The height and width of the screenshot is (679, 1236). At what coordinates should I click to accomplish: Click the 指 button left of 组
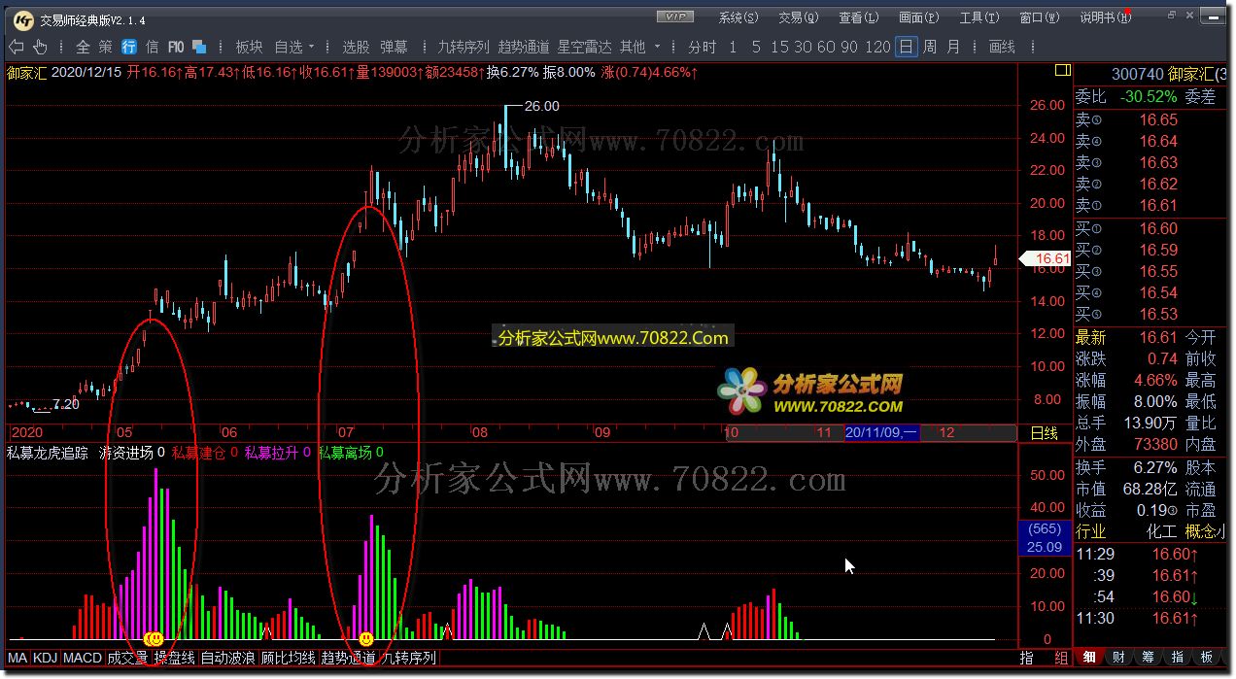[1027, 658]
